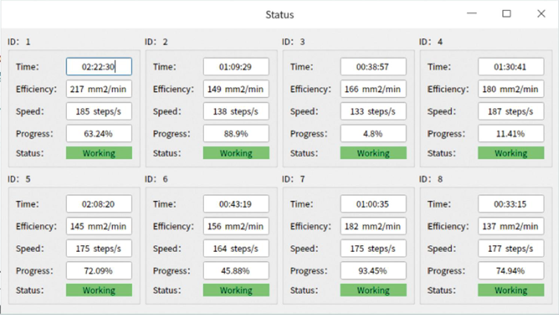Click the Working status bar of ID 3
This screenshot has width=559, height=315.
373,153
